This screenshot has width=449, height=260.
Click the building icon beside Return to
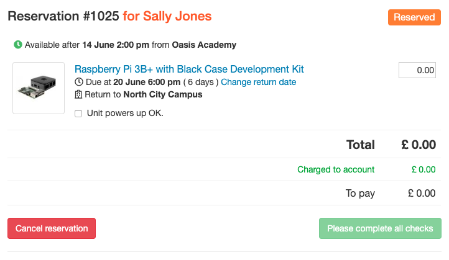click(78, 94)
